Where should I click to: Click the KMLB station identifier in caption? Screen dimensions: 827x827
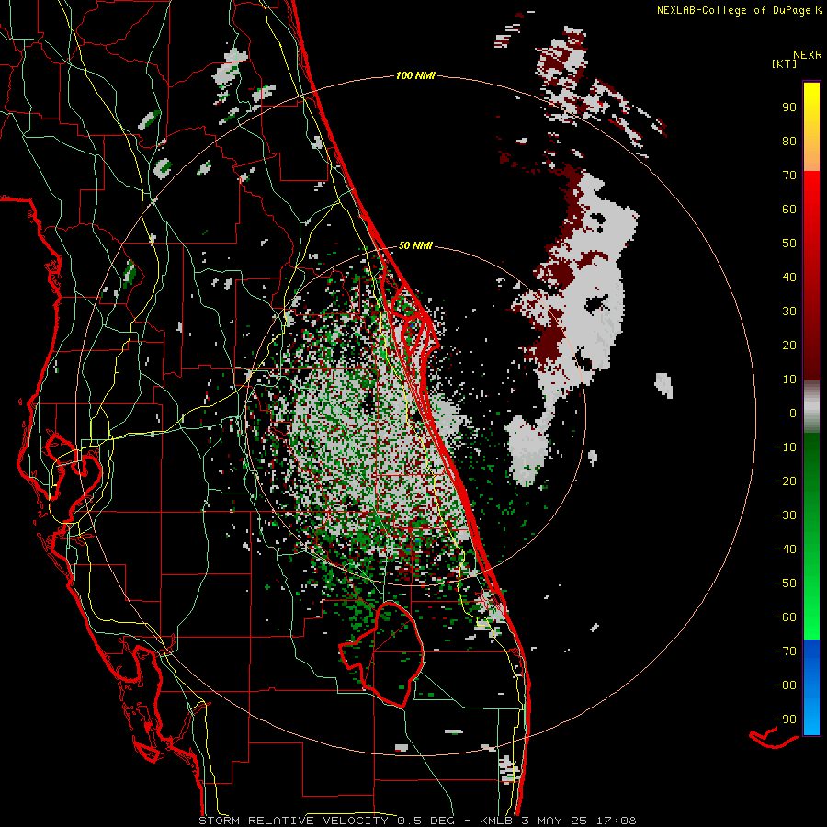pyautogui.click(x=496, y=821)
